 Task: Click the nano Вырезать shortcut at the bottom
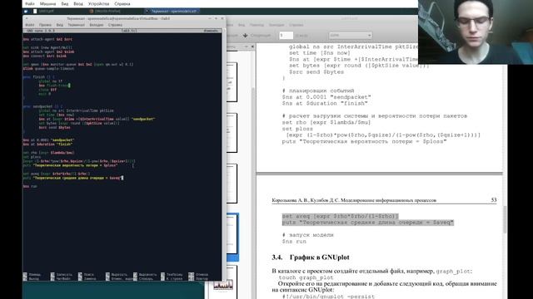point(117,275)
